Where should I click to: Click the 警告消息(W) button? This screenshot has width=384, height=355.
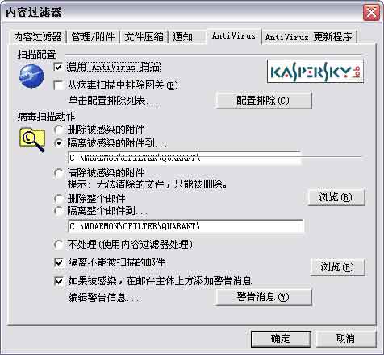pyautogui.click(x=264, y=297)
